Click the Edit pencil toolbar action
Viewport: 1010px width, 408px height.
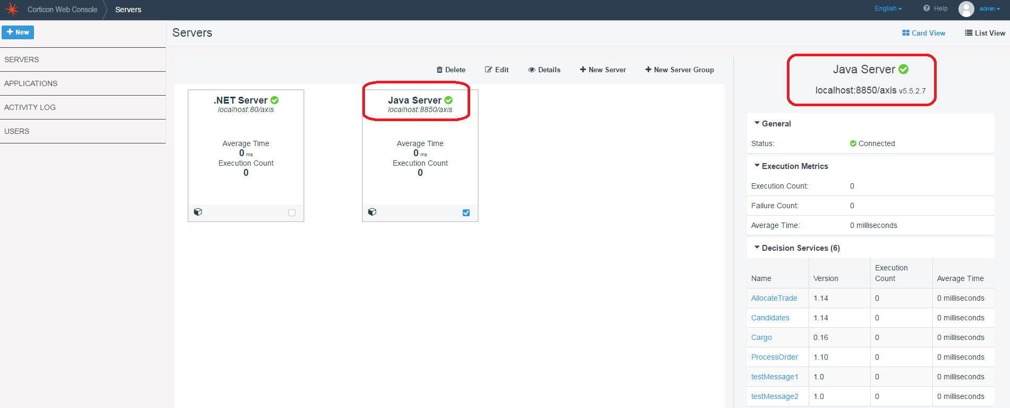[x=497, y=70]
